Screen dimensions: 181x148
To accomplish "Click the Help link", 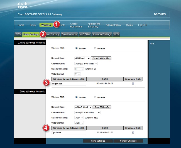I will coord(153,44).
